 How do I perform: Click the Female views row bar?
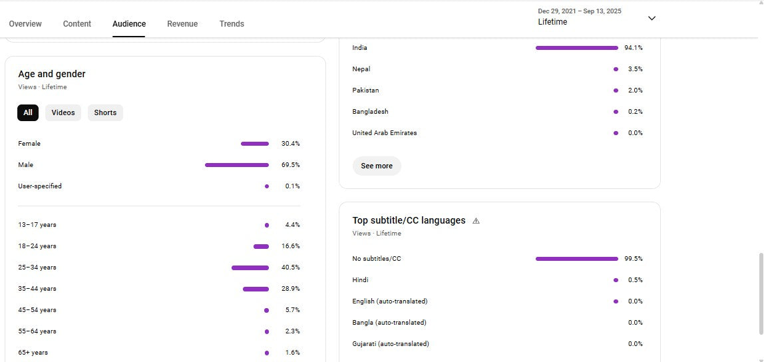click(x=255, y=144)
